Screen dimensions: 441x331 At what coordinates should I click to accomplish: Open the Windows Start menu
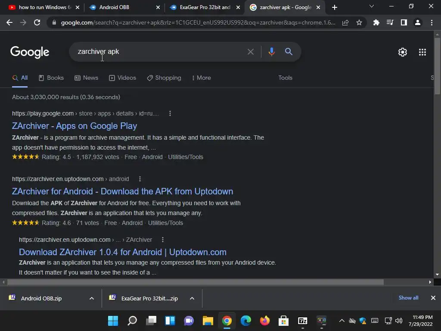point(113,321)
